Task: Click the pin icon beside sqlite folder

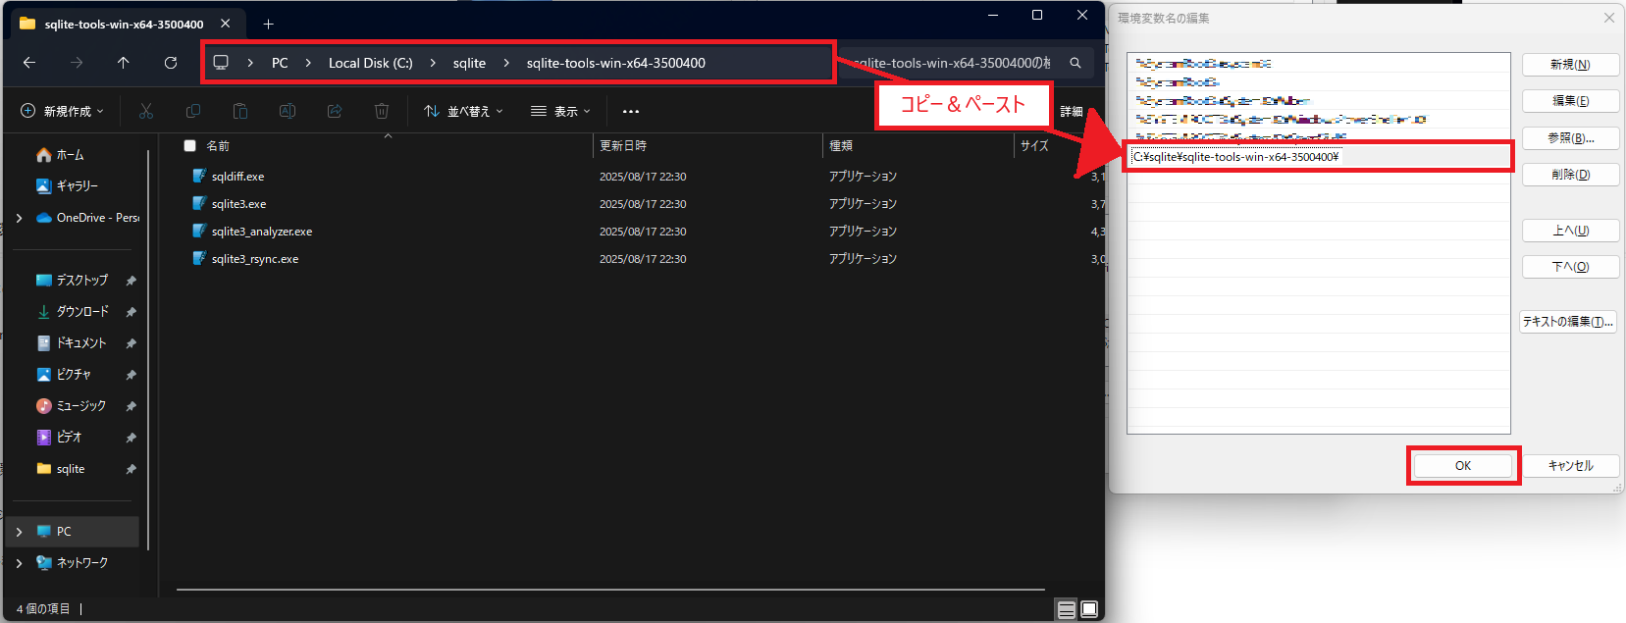Action: coord(131,469)
